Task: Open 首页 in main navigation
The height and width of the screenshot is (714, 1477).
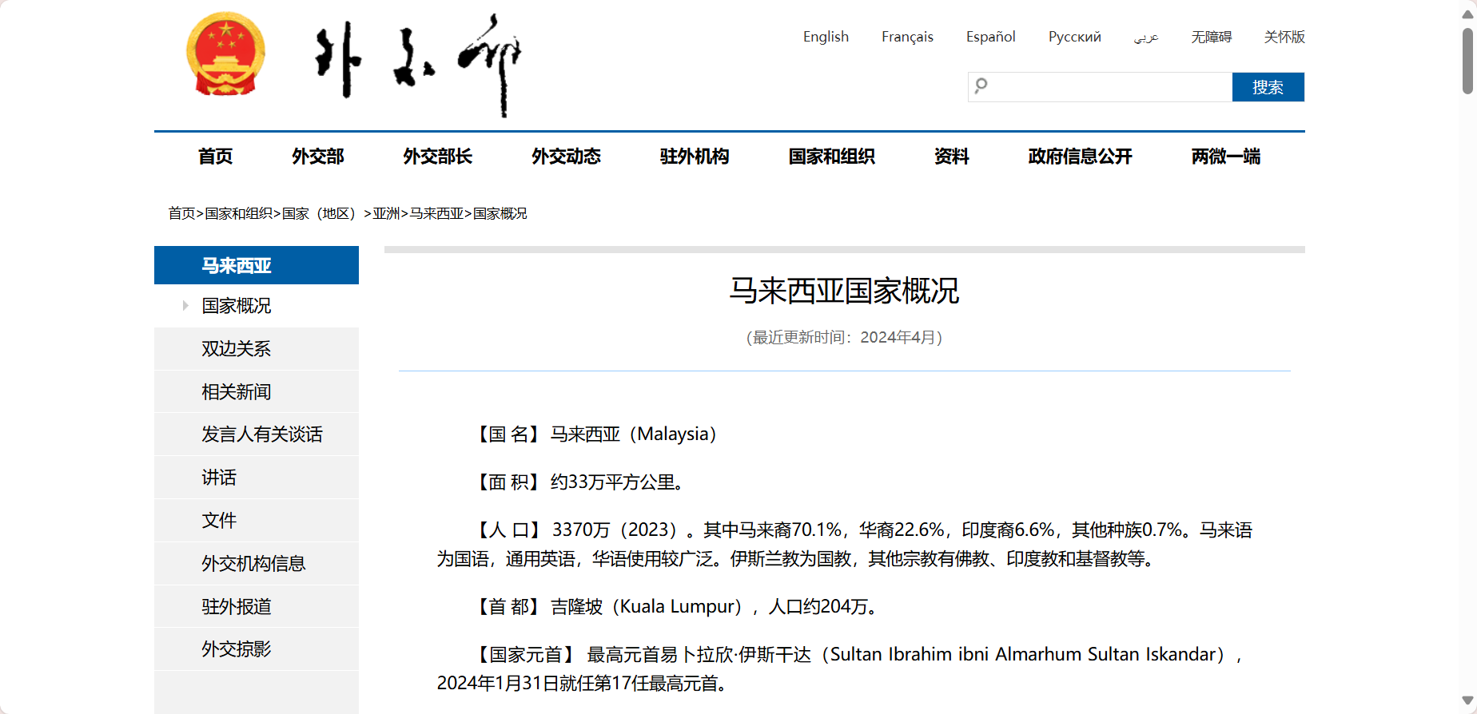Action: [x=215, y=157]
